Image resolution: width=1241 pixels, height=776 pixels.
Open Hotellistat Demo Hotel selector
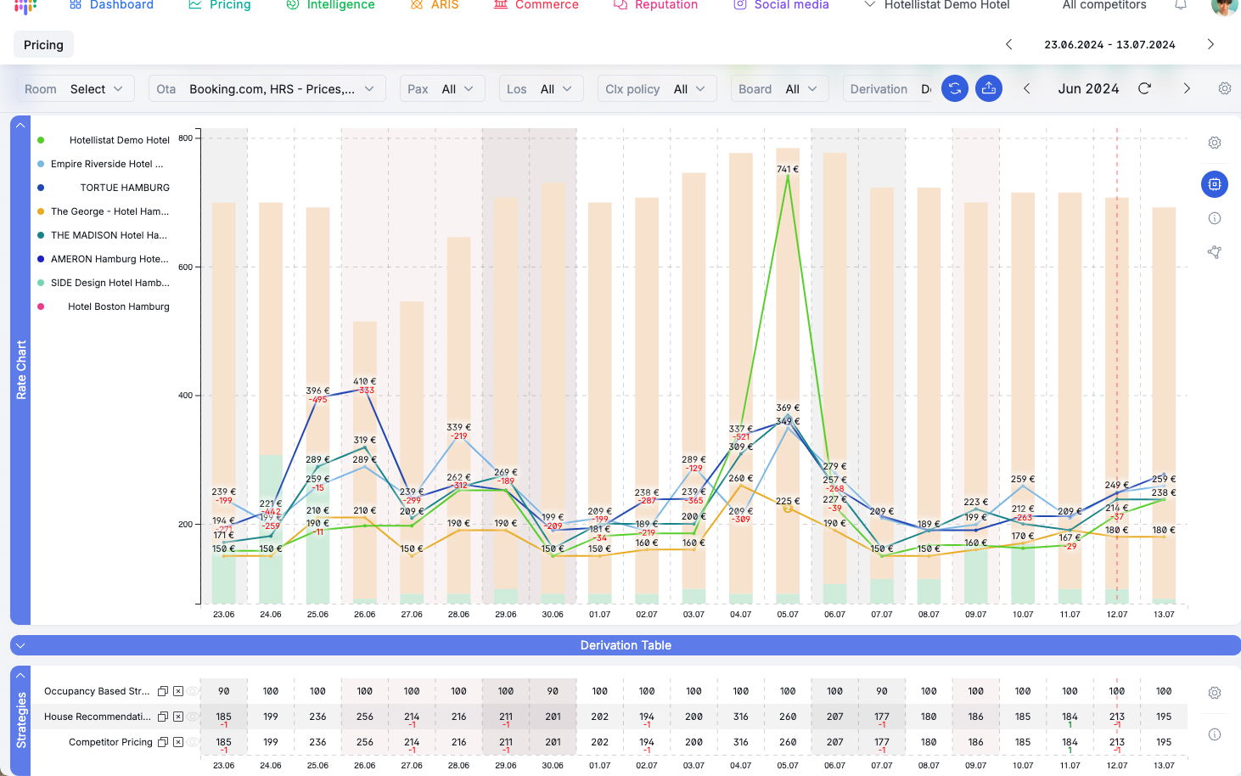[937, 5]
